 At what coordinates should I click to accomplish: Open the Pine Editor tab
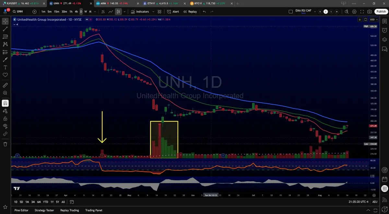pyautogui.click(x=21, y=210)
